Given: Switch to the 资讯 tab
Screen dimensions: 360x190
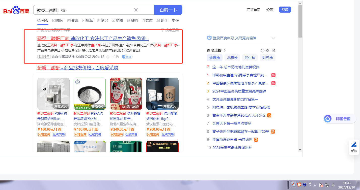Looking at the screenshot, I should pyautogui.click(x=73, y=20).
